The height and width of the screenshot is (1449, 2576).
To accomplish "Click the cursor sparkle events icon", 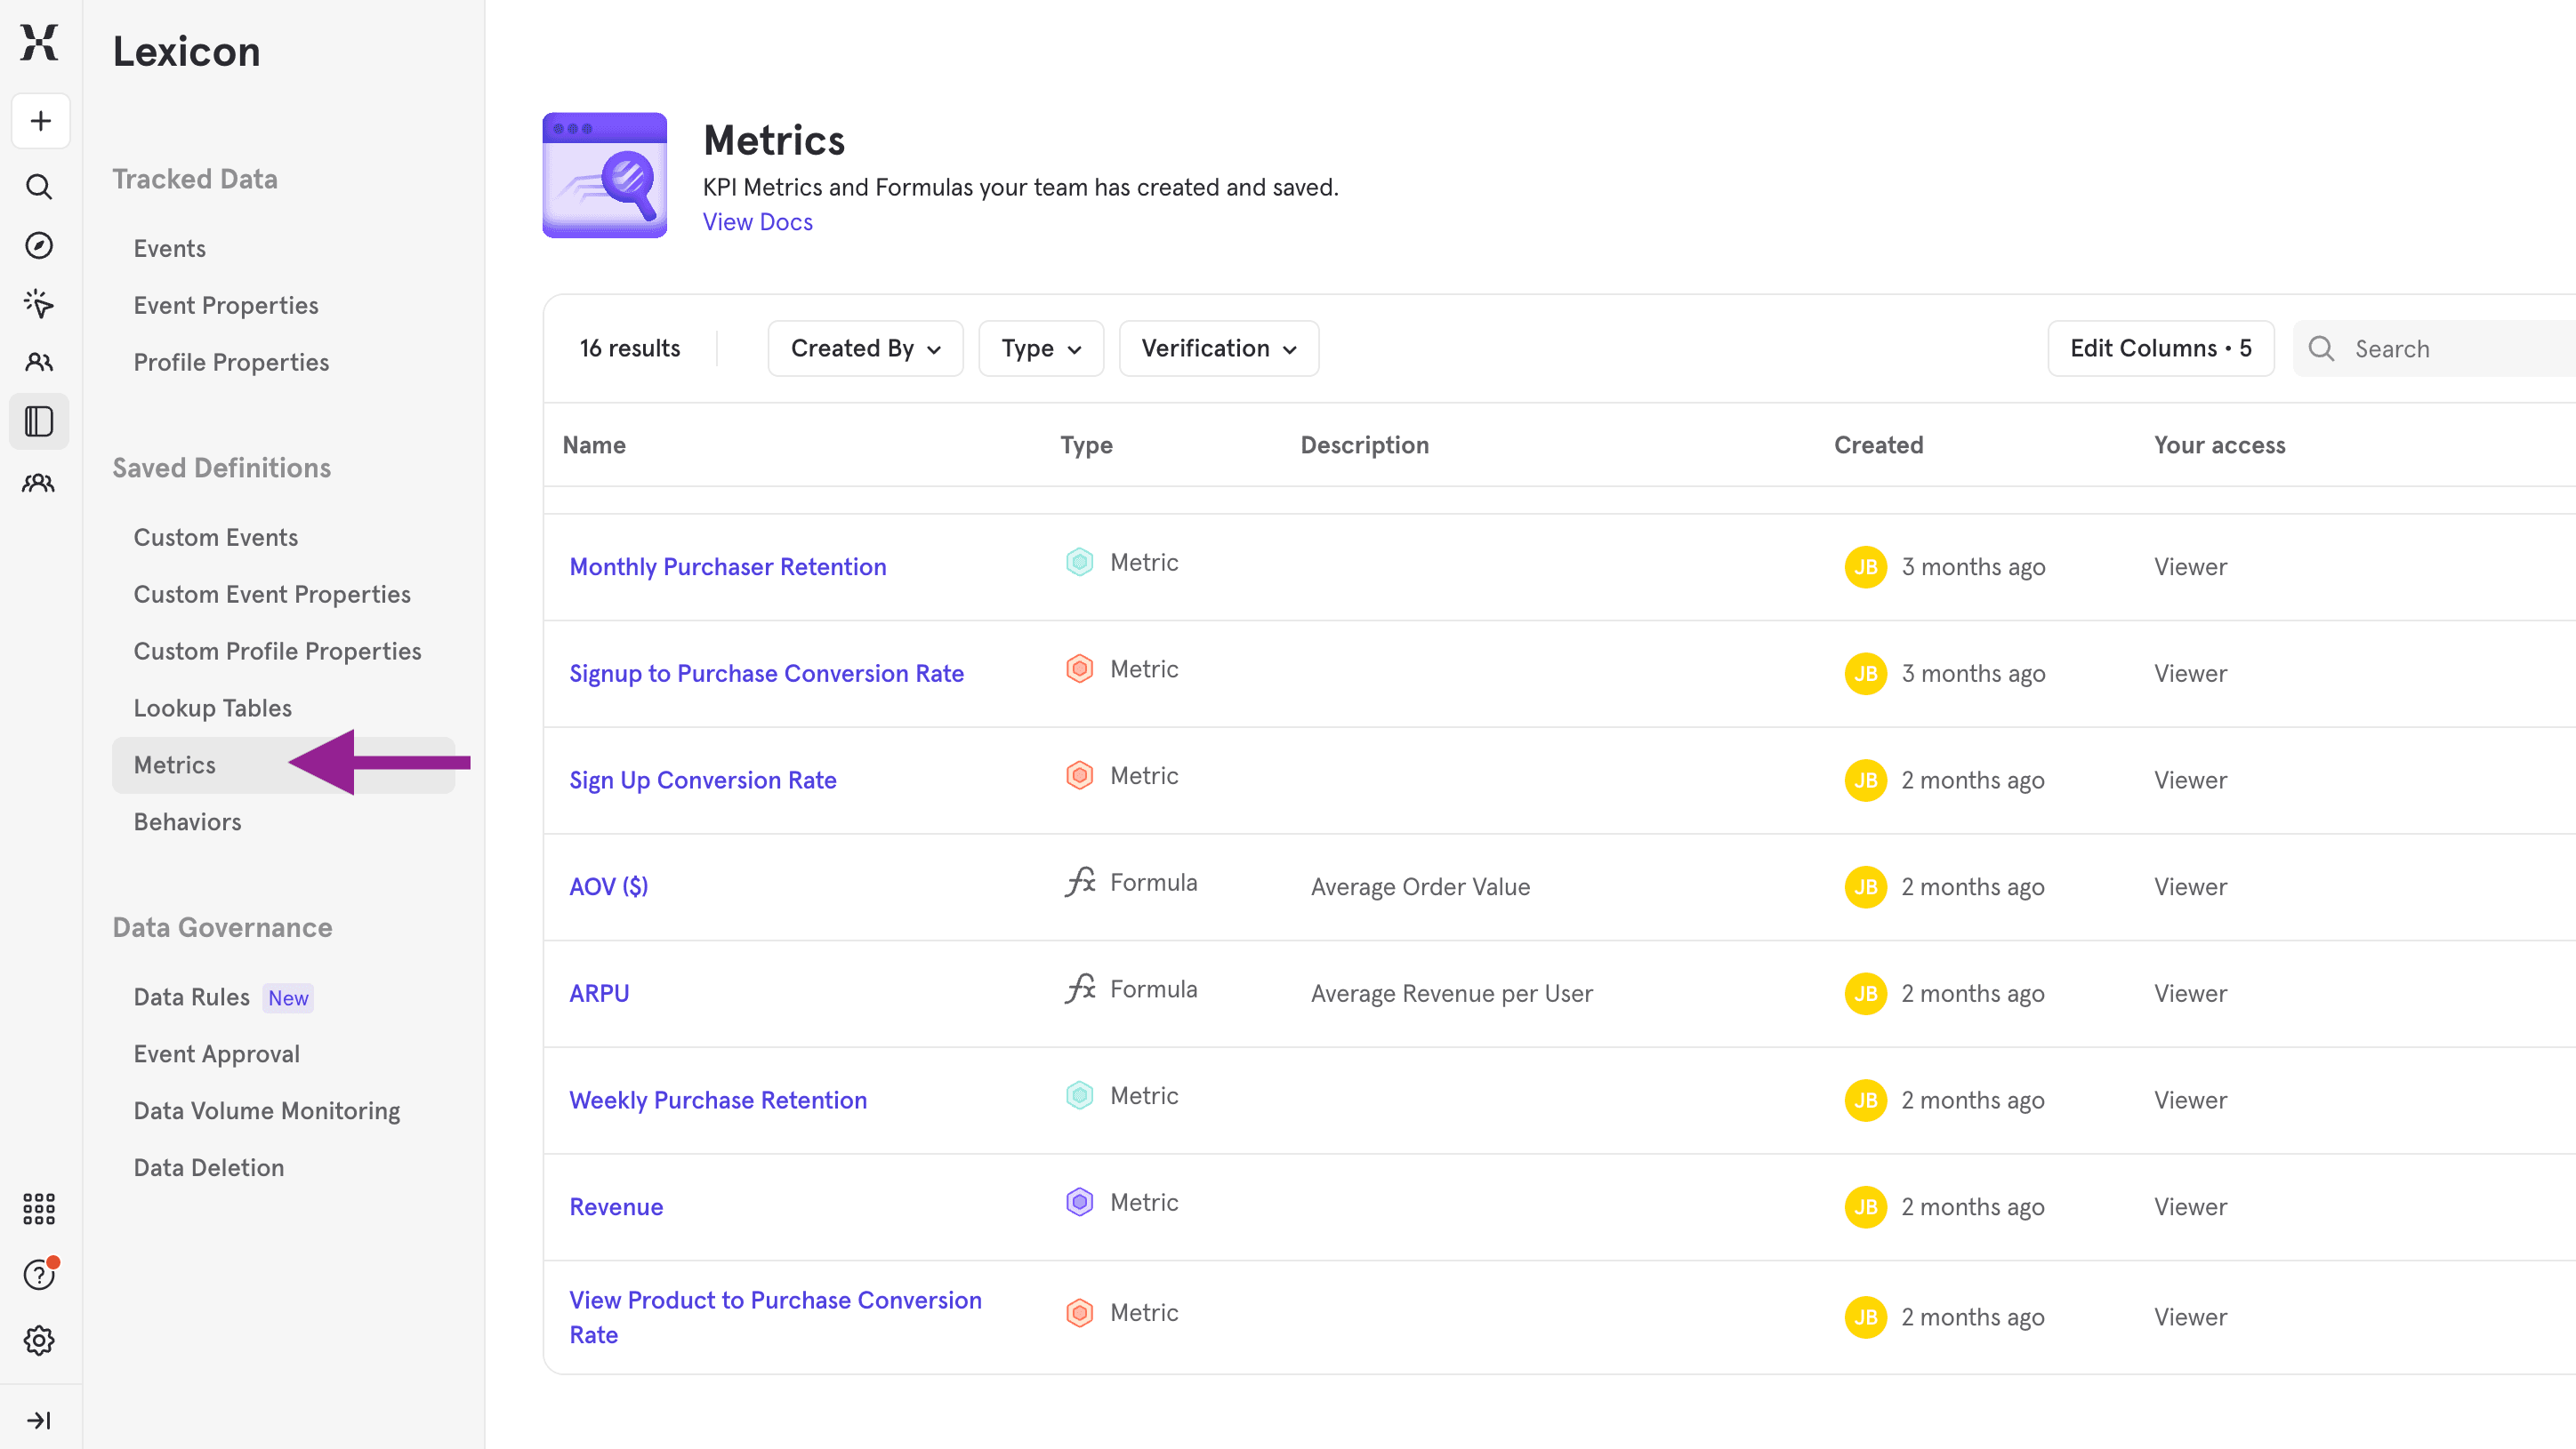I will pos(39,304).
